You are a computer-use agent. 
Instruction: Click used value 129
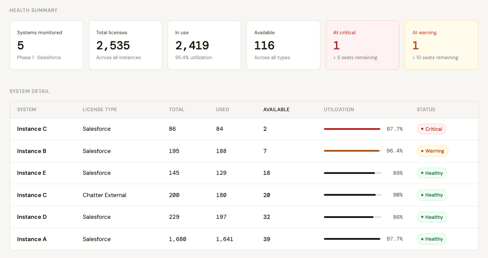click(x=221, y=173)
